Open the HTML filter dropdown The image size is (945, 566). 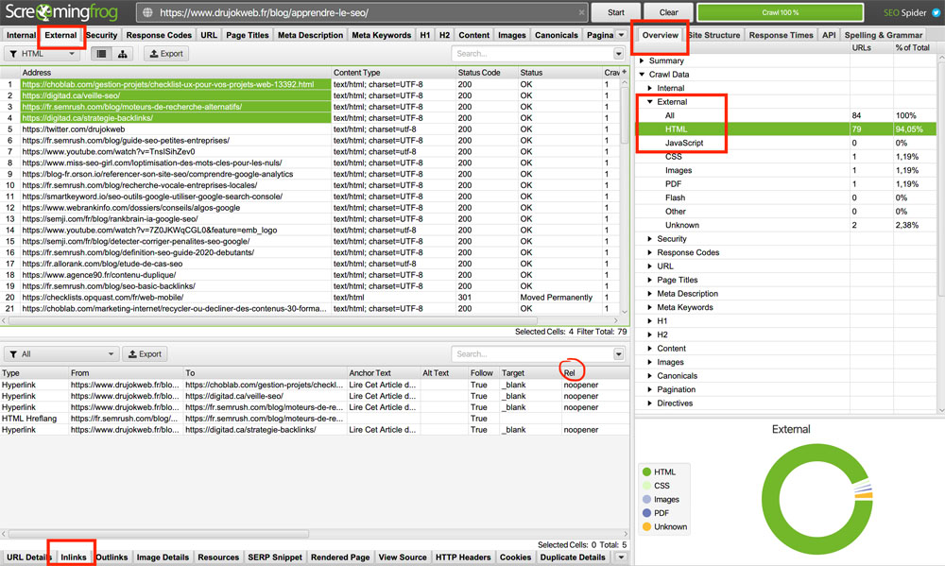click(43, 54)
